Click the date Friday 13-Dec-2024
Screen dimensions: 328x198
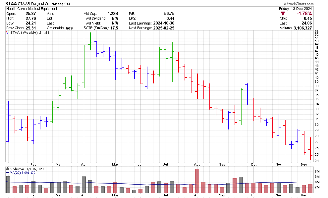tap(296, 9)
